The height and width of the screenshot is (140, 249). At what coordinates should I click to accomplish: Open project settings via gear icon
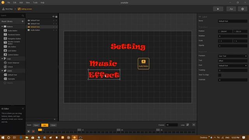click(x=242, y=9)
